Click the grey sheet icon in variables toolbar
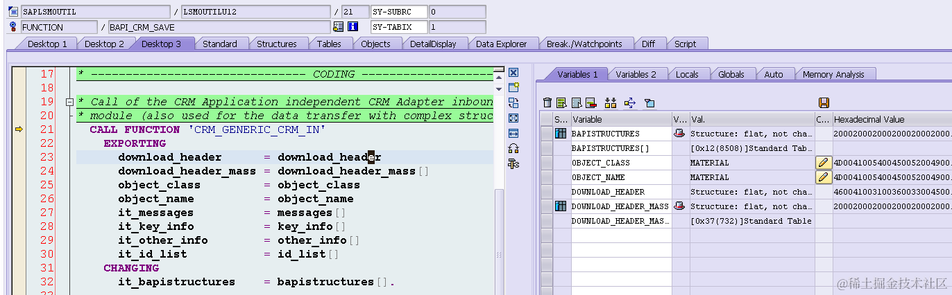The height and width of the screenshot is (295, 952). point(576,103)
